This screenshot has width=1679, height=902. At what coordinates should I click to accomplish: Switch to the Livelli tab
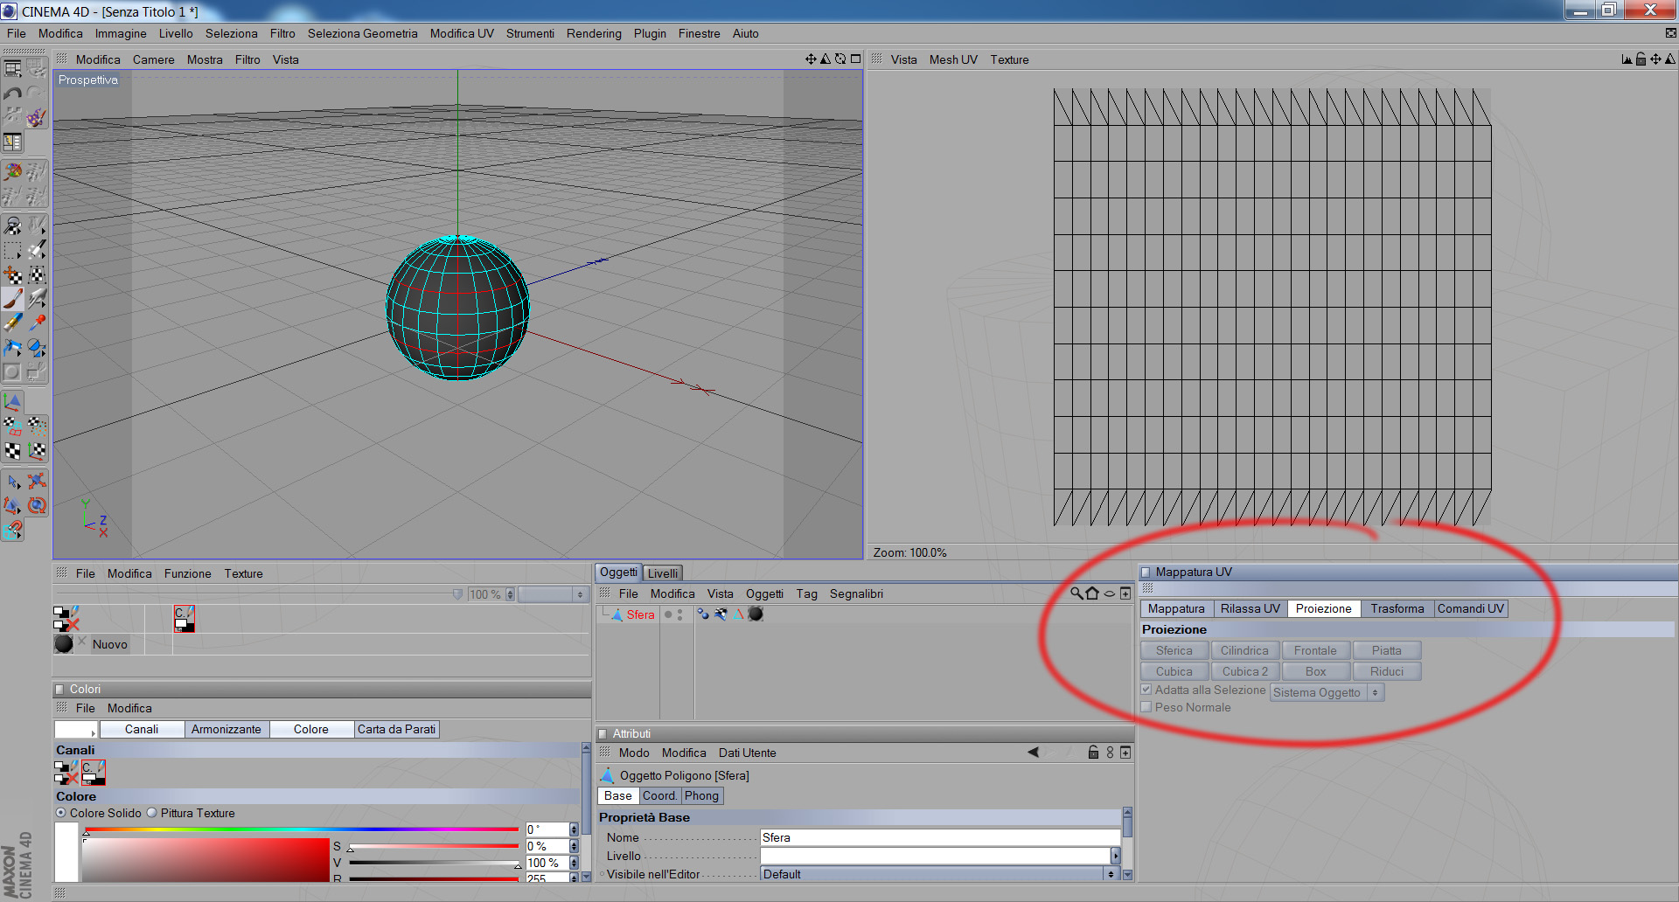[663, 573]
